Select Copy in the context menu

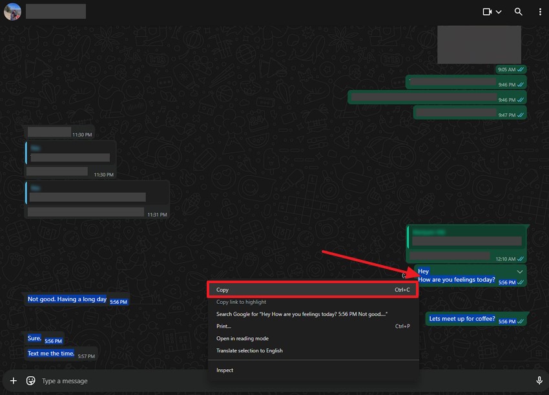313,290
